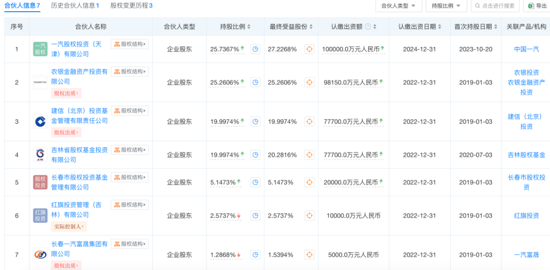This screenshot has height=270, width=550.
Task: Sort by 首次持股日期 column header
Action: point(476,27)
